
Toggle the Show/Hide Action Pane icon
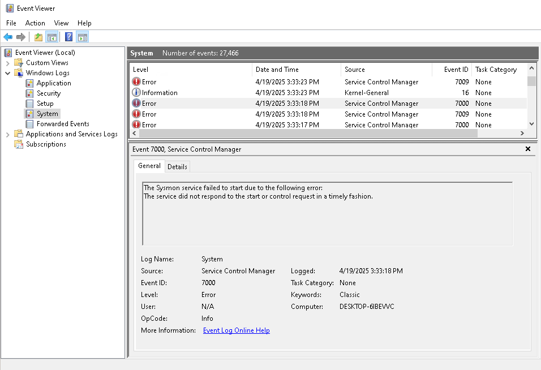(83, 37)
